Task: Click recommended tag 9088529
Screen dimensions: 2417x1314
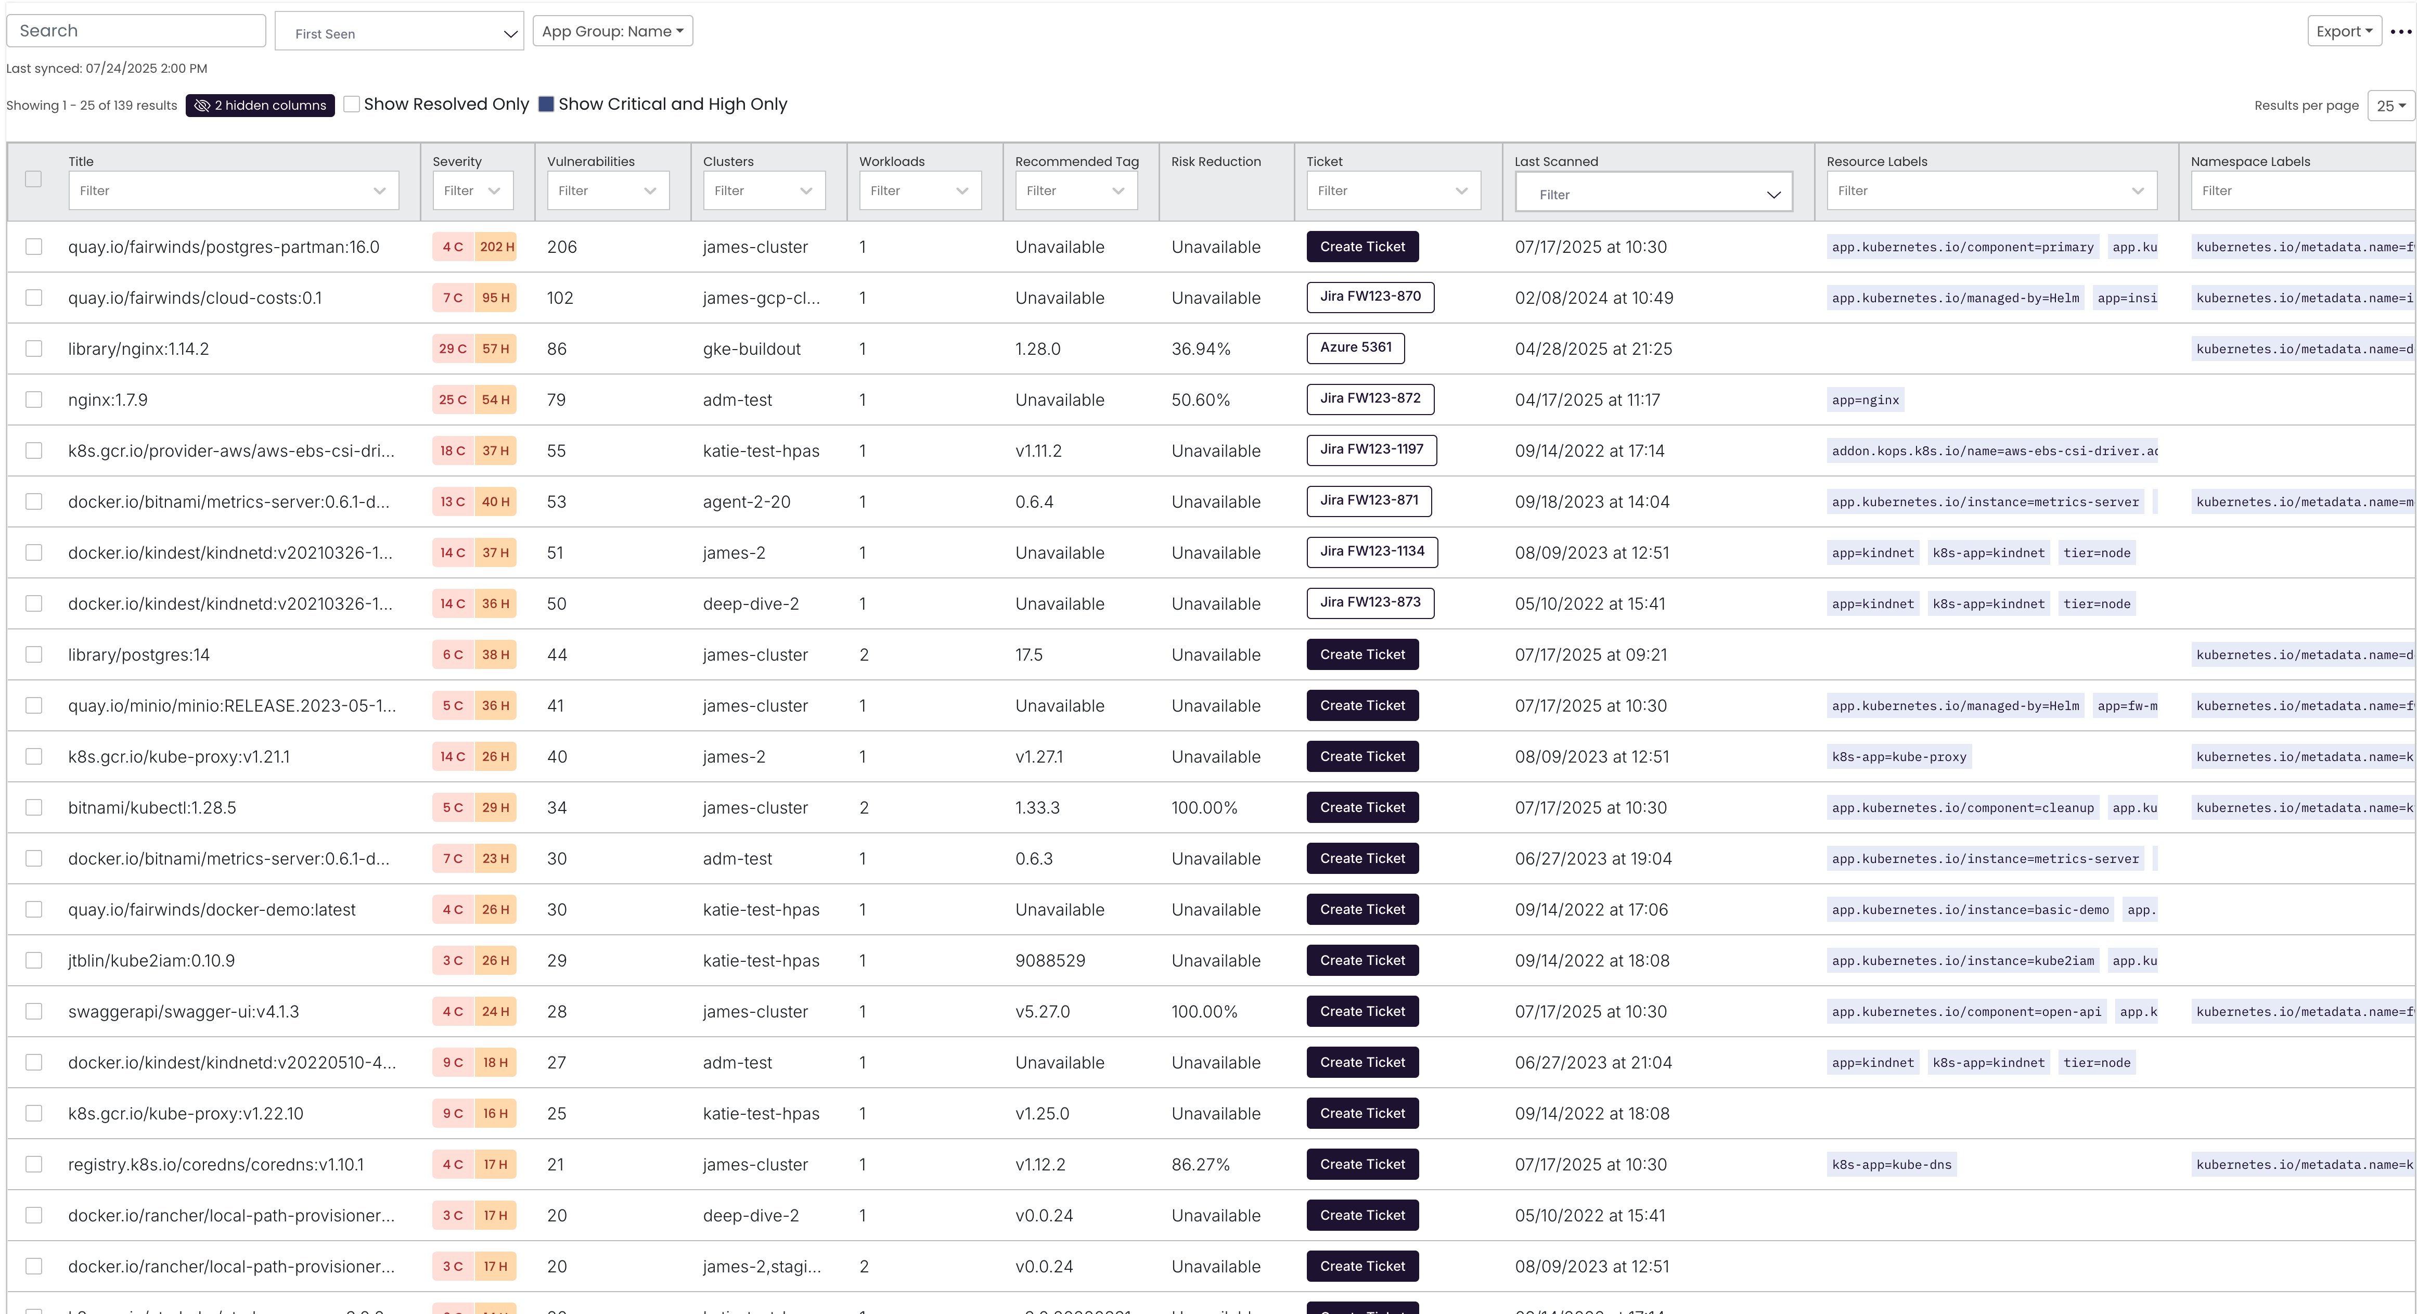Action: 1050,960
